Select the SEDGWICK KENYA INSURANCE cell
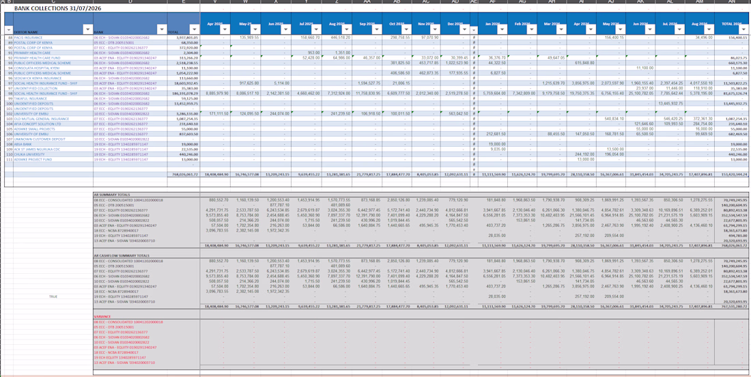The height and width of the screenshot is (377, 751). [x=53, y=78]
